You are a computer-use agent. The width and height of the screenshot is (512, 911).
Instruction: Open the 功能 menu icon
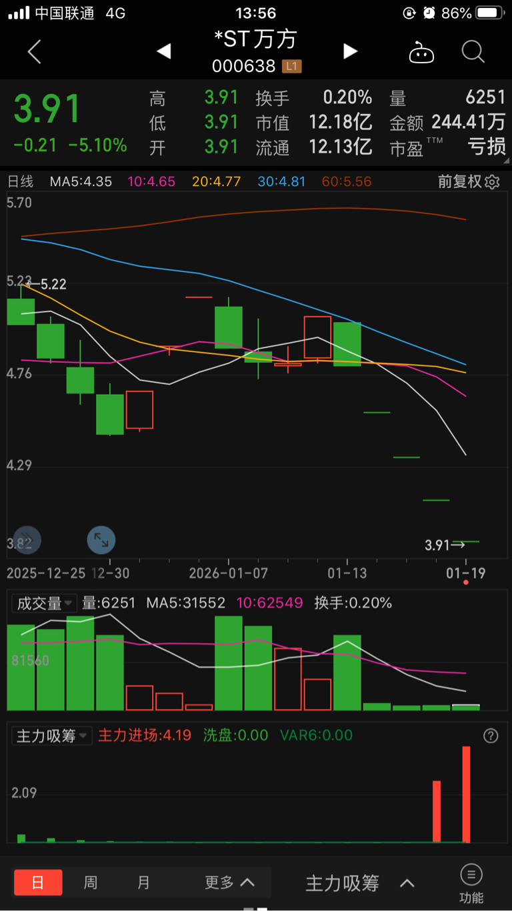pos(471,883)
